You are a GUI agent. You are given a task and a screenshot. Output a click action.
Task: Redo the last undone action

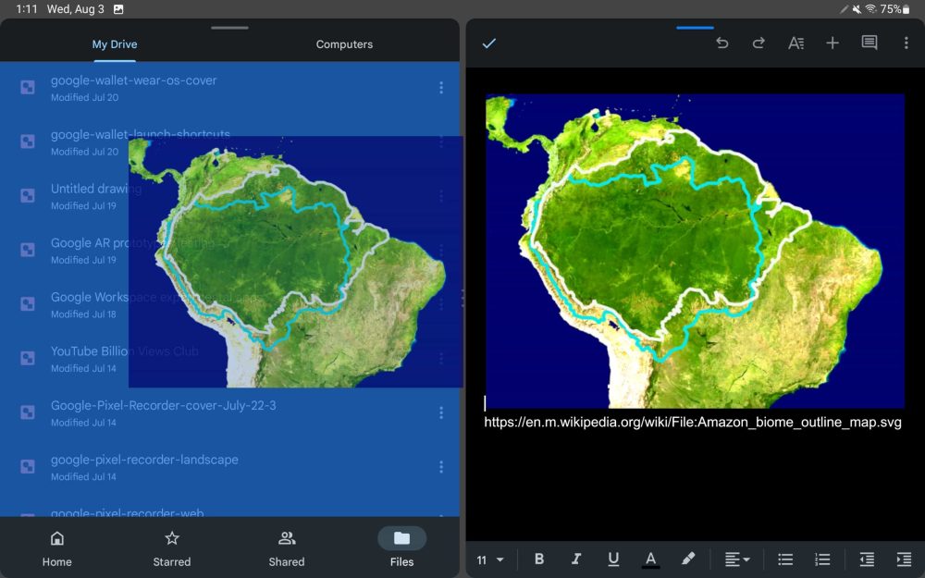coord(758,43)
